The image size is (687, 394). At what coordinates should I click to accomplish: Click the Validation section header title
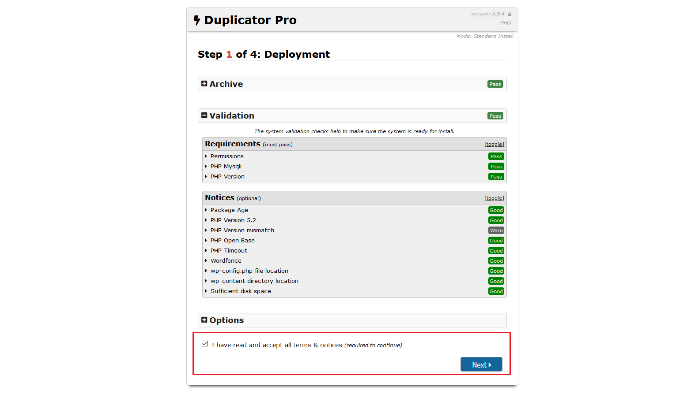pyautogui.click(x=232, y=116)
